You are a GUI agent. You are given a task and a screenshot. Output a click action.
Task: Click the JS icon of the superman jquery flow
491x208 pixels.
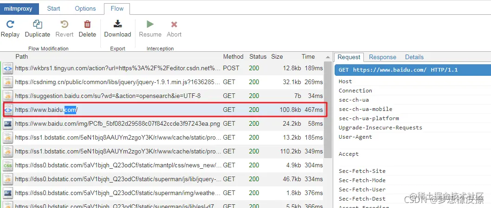(x=8, y=179)
